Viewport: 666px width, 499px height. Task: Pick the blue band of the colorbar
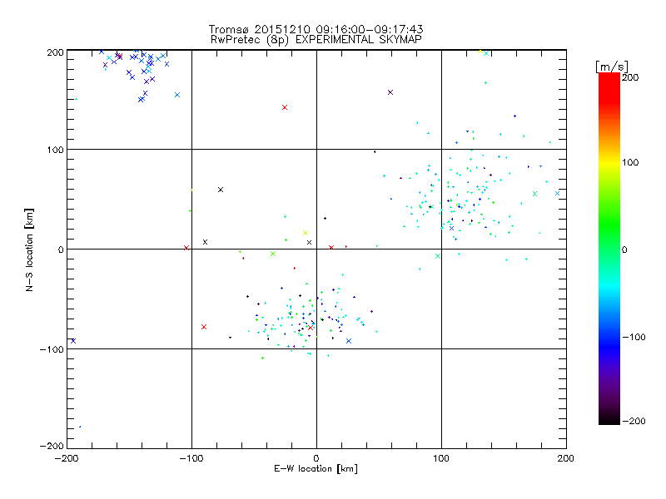click(x=609, y=348)
